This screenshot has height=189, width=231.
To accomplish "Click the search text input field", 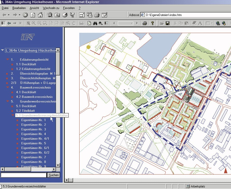I will 24,175.
